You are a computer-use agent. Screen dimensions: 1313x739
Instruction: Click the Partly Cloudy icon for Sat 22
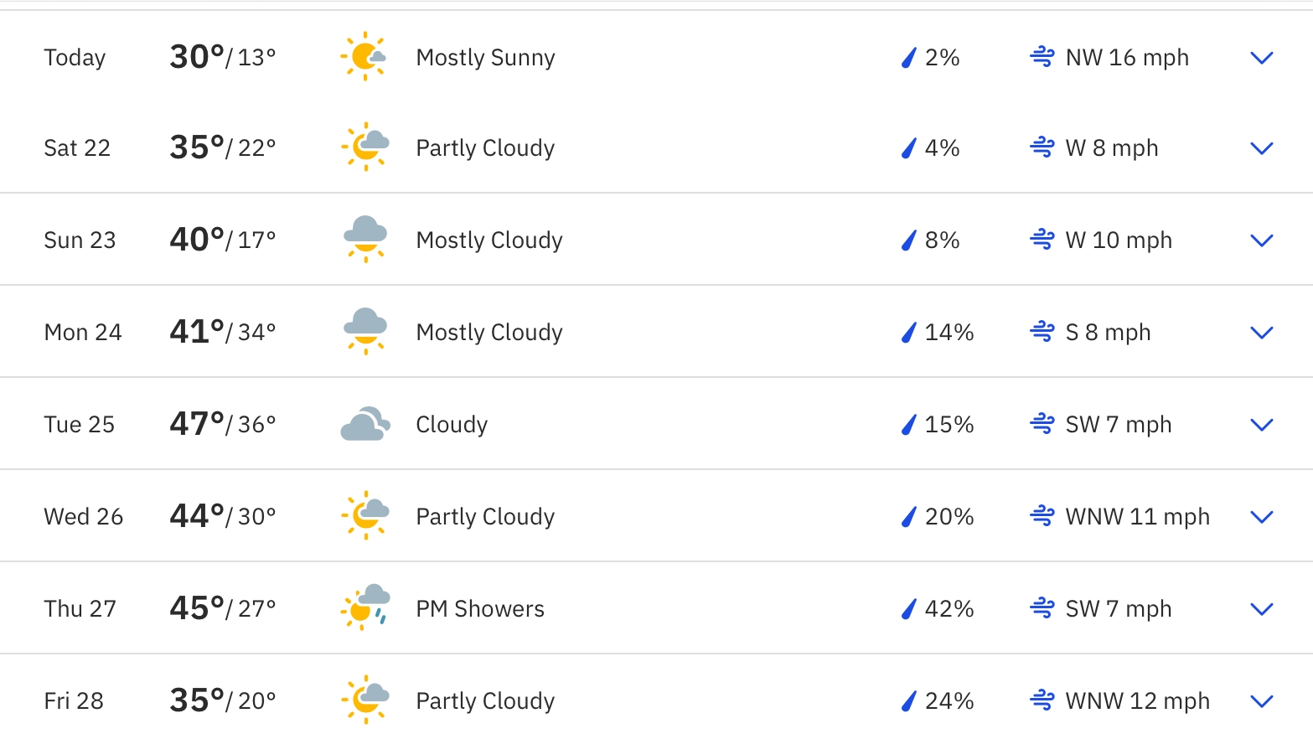pyautogui.click(x=365, y=147)
